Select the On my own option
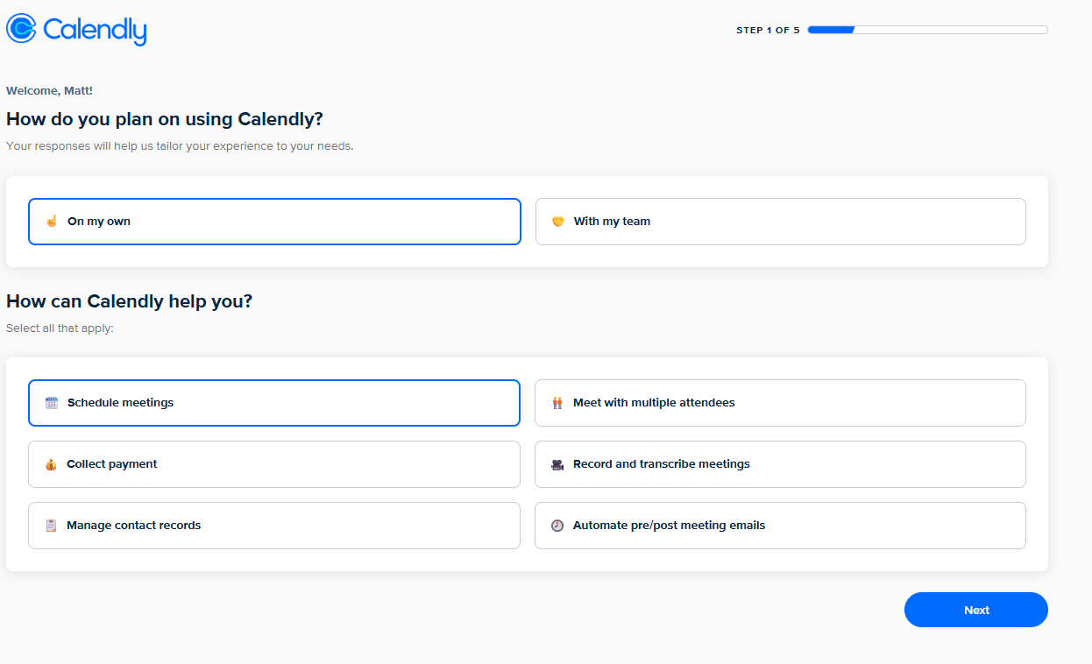Viewport: 1092px width, 664px height. click(x=274, y=222)
